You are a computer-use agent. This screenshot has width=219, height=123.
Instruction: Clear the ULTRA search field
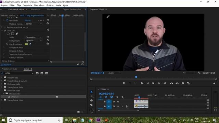(x=33, y=73)
